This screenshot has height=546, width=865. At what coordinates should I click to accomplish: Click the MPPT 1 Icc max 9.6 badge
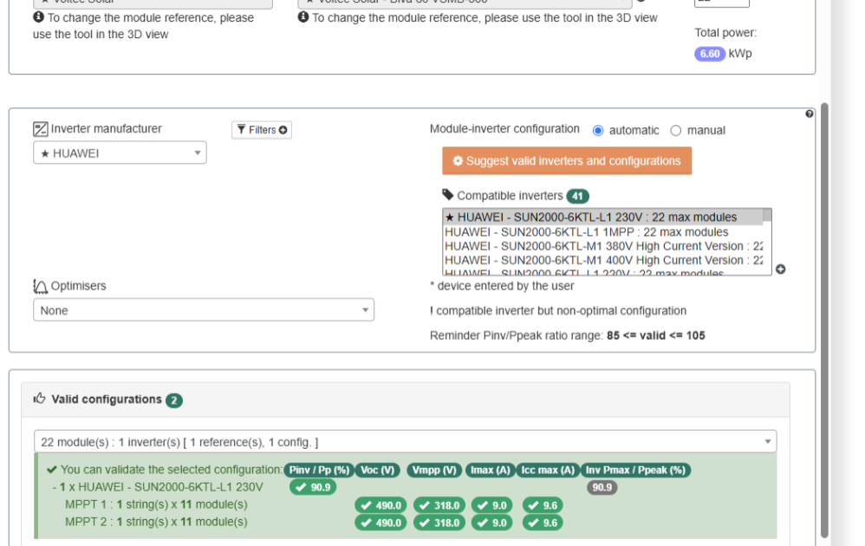tap(543, 505)
